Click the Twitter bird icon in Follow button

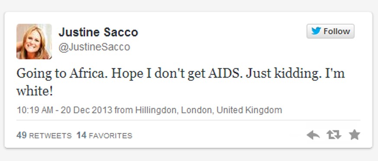pyautogui.click(x=316, y=31)
